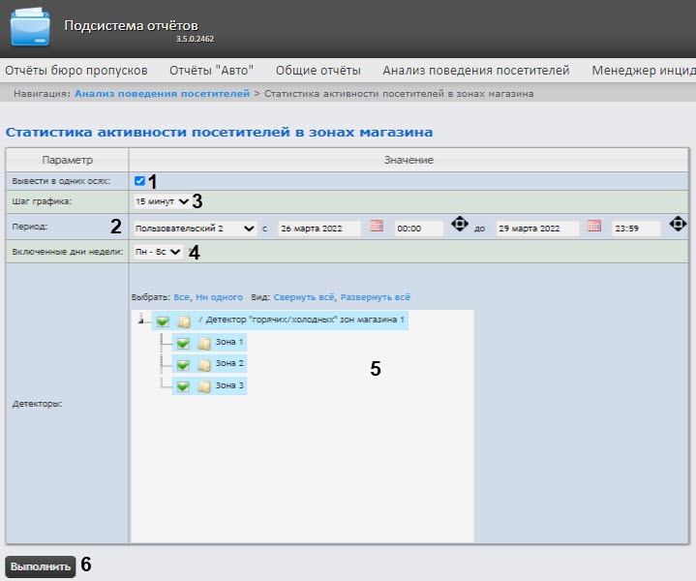Click the start date field '26 марта 2022'

tap(318, 228)
